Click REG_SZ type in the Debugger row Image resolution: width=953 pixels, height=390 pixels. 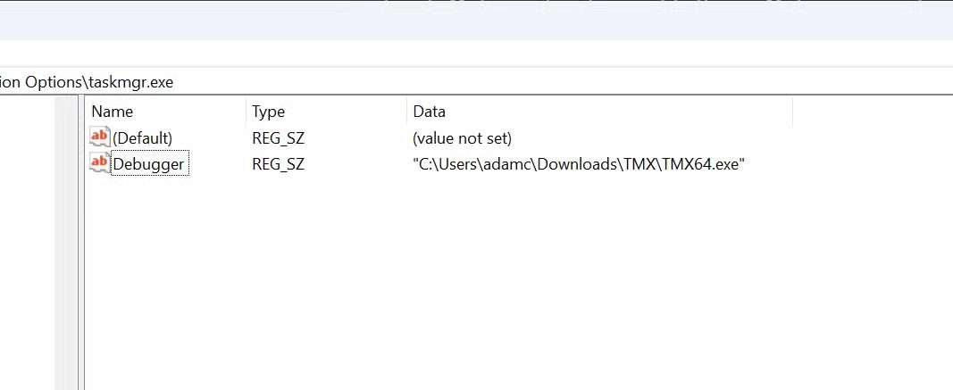[x=279, y=164]
